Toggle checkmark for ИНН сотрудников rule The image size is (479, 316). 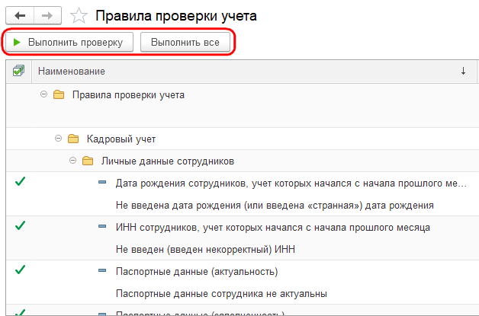tap(20, 225)
